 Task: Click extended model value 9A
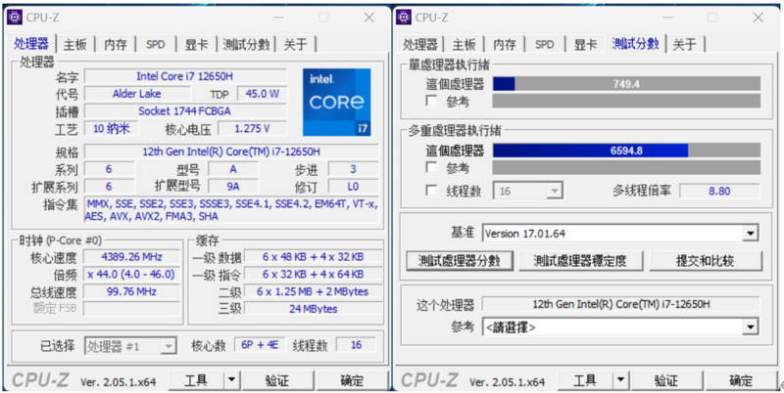(x=233, y=186)
